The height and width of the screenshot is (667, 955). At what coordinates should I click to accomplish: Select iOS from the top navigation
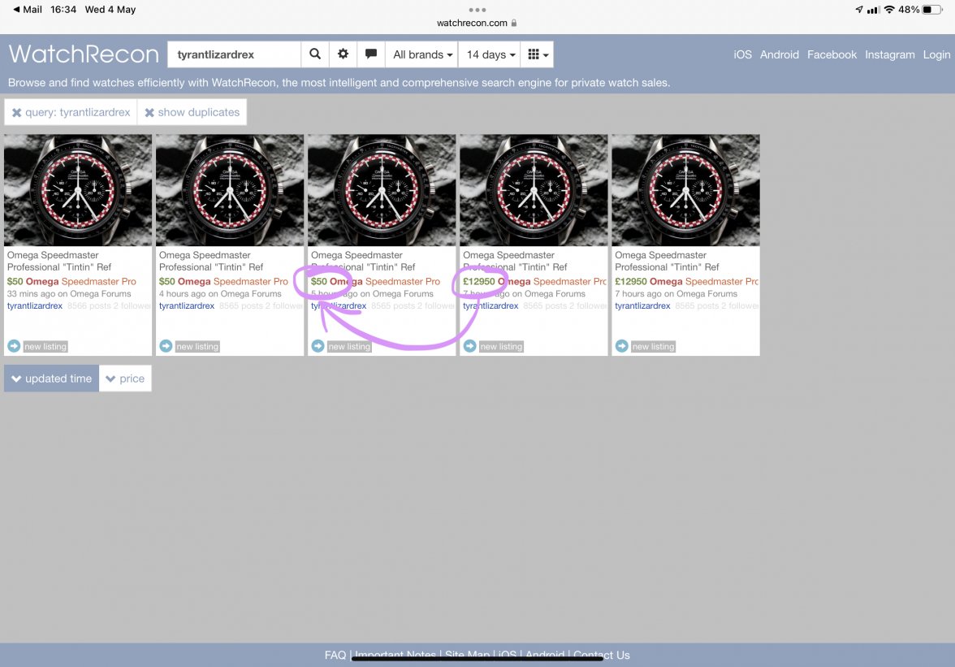[x=742, y=54]
